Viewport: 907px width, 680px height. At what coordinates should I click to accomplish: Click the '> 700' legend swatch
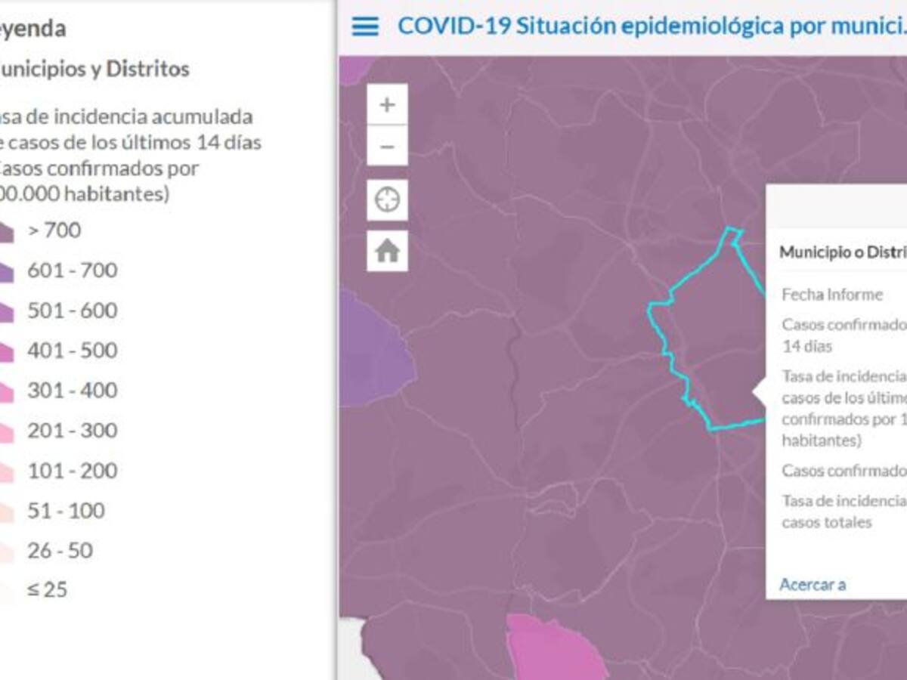coord(5,232)
